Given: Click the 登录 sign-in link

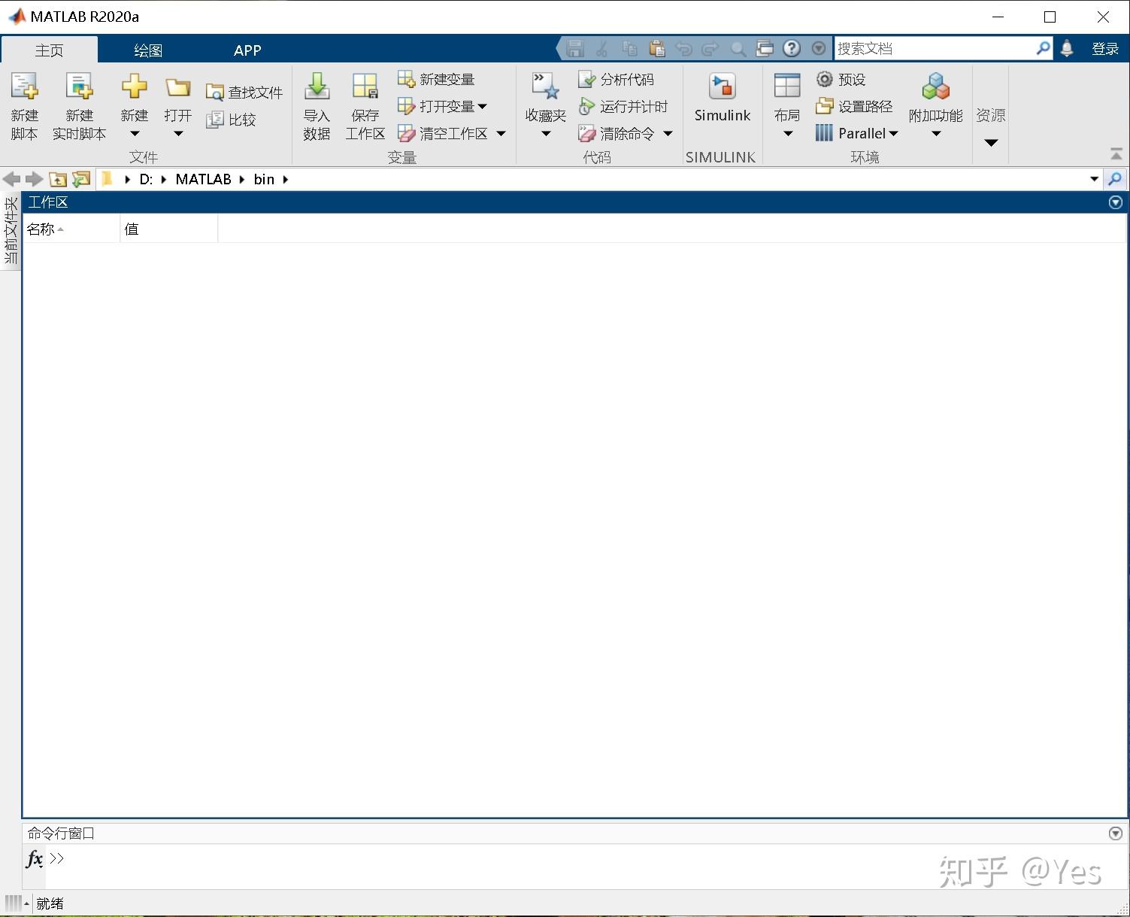Looking at the screenshot, I should pos(1105,47).
